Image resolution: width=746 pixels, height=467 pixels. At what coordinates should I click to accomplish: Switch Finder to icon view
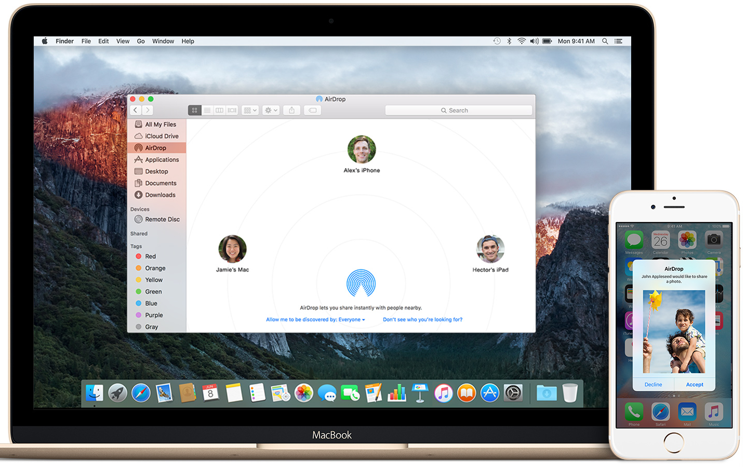pyautogui.click(x=194, y=110)
